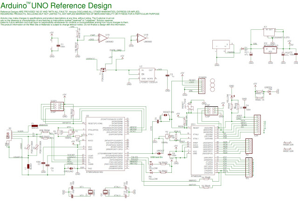Click the Q2 crystal at bottom
The height and width of the screenshot is (203, 298).
coord(105,191)
